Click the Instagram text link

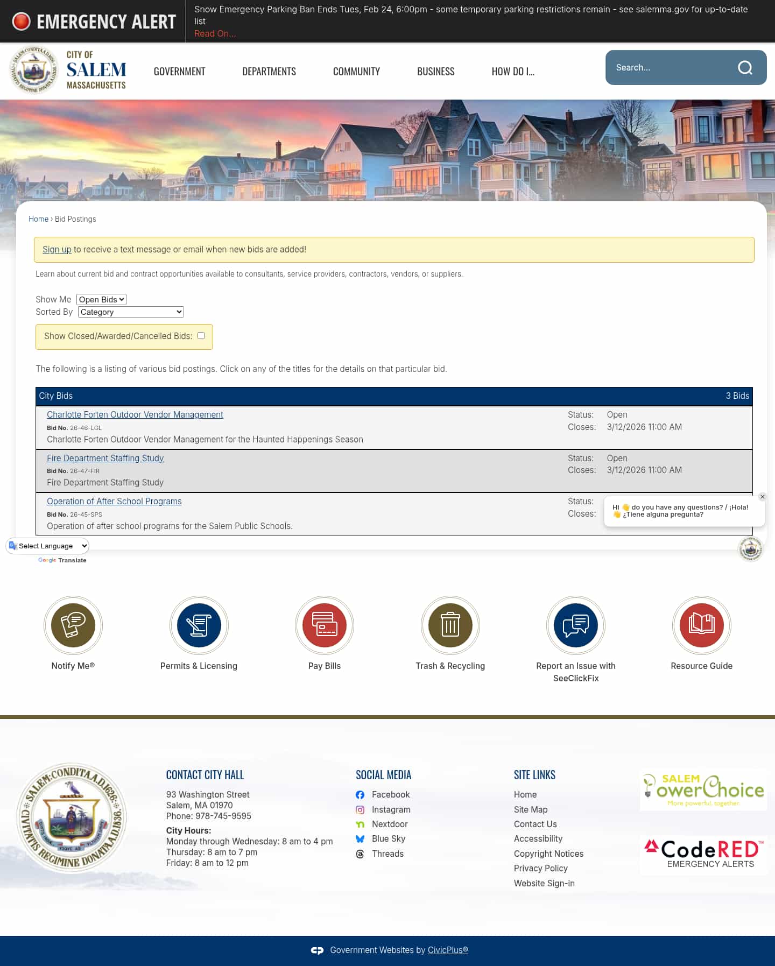[x=391, y=810]
